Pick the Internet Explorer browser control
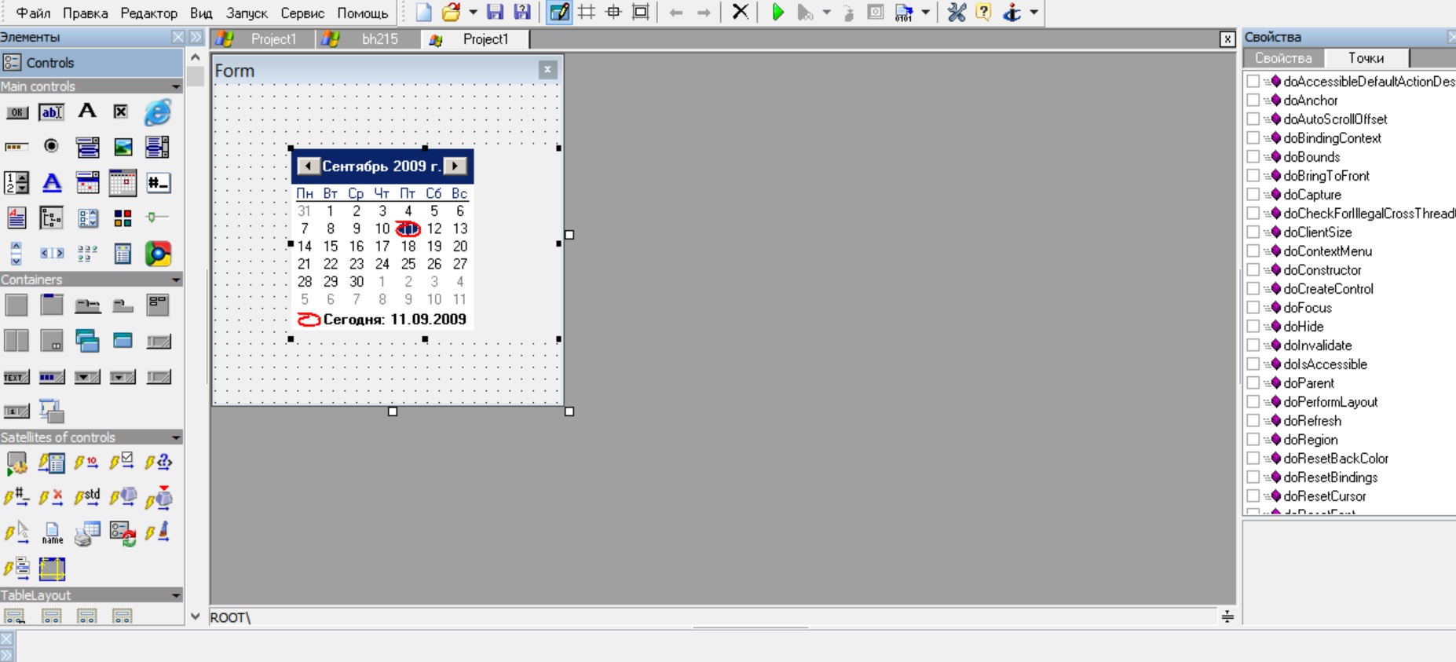This screenshot has width=1456, height=662. [157, 113]
